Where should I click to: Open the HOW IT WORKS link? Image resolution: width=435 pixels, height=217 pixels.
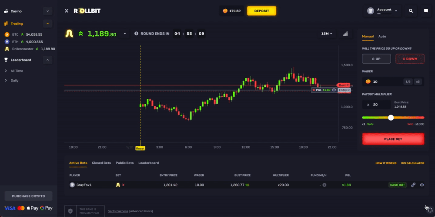tap(386, 163)
